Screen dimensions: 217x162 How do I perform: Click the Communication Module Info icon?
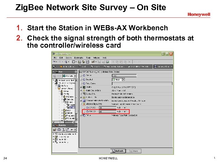pyautogui.click(x=84, y=101)
